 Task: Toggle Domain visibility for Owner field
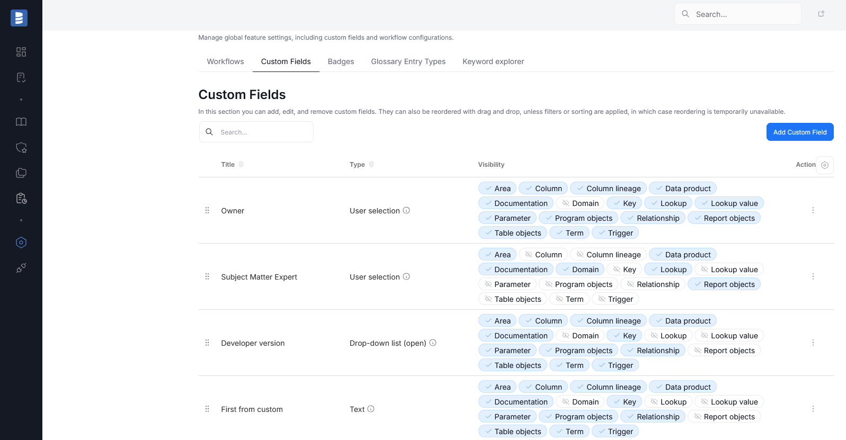pyautogui.click(x=580, y=203)
